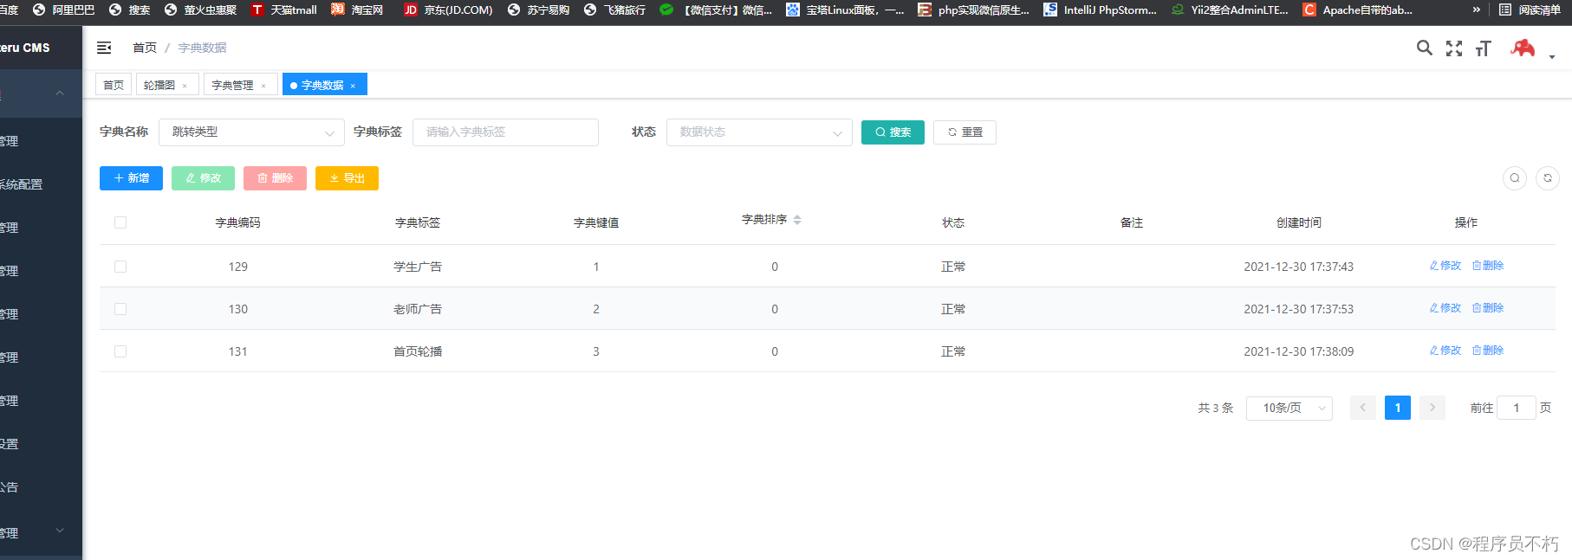Screen dimensions: 1572x560
Task: Go to next page arrow
Action: click(x=1432, y=408)
